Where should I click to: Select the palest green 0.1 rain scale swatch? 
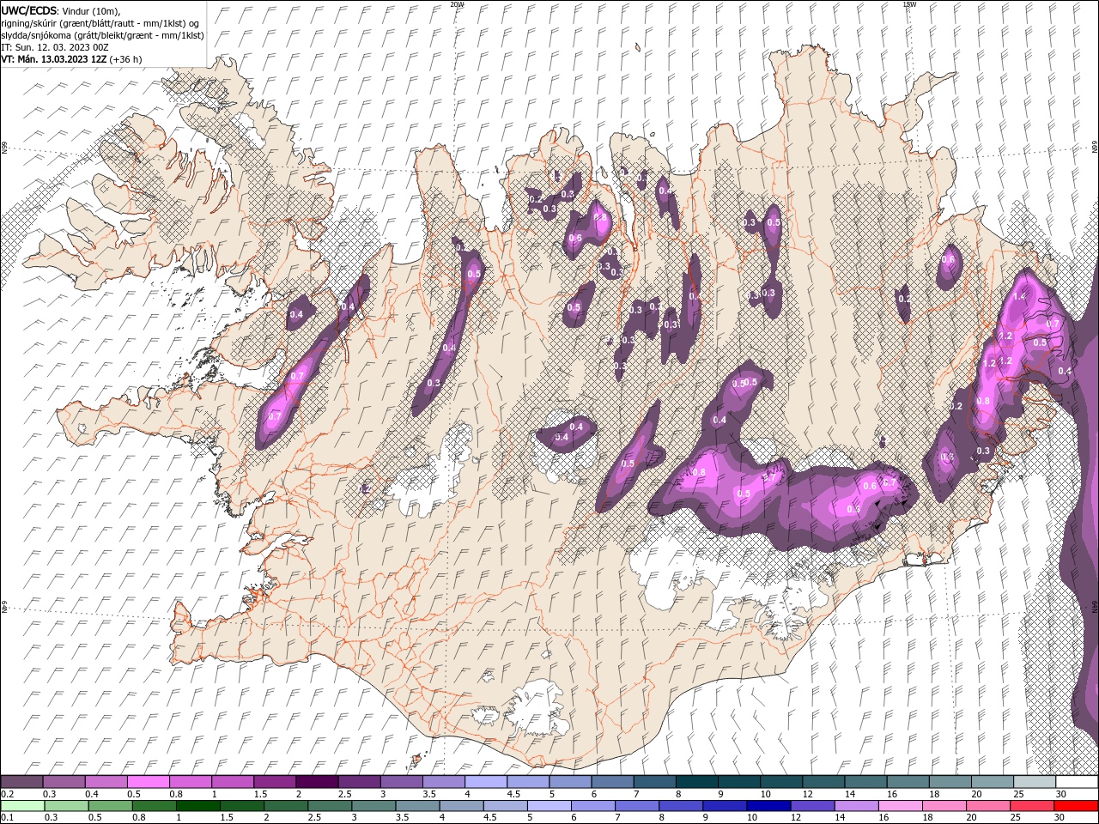click(22, 806)
